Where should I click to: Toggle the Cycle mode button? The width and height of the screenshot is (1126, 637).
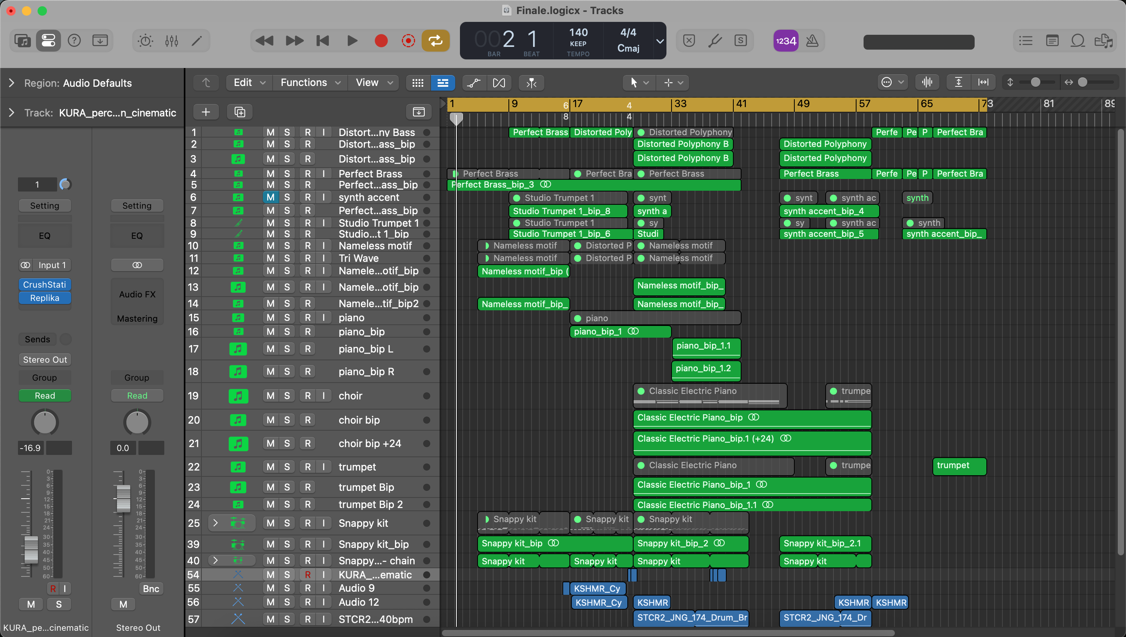click(435, 41)
